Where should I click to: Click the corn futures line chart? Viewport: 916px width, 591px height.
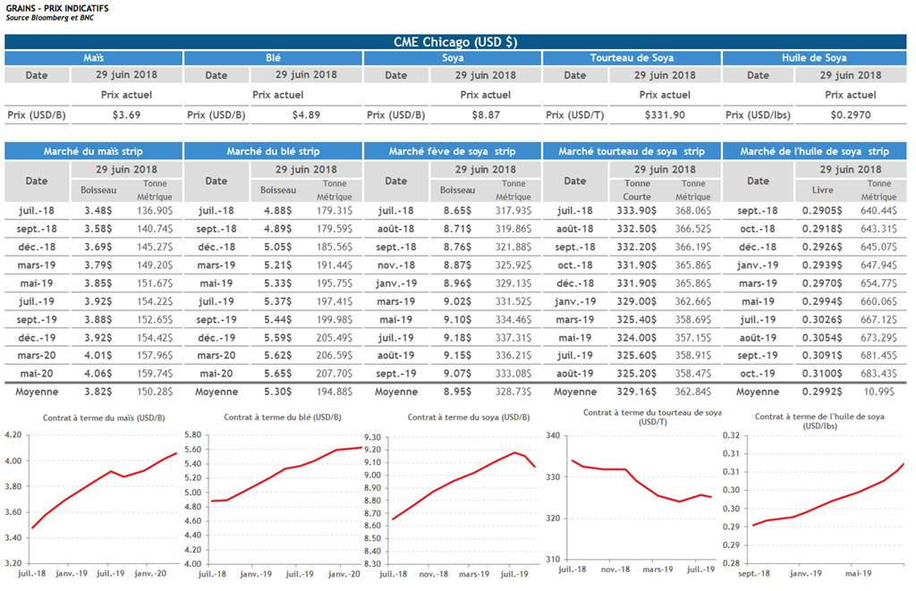coord(105,496)
